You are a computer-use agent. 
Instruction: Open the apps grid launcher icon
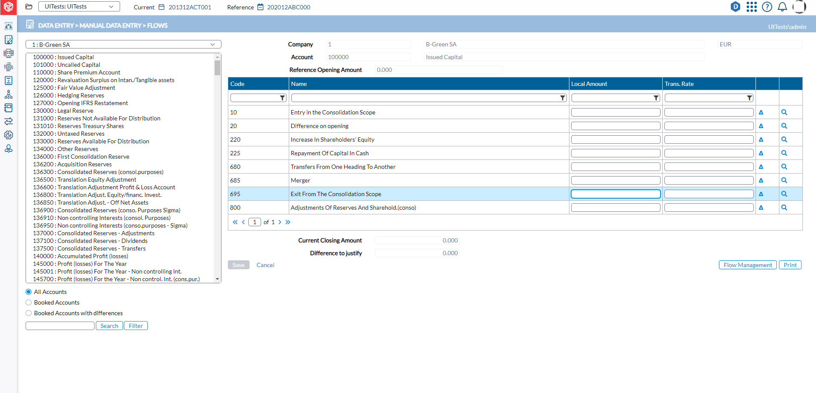(x=752, y=7)
